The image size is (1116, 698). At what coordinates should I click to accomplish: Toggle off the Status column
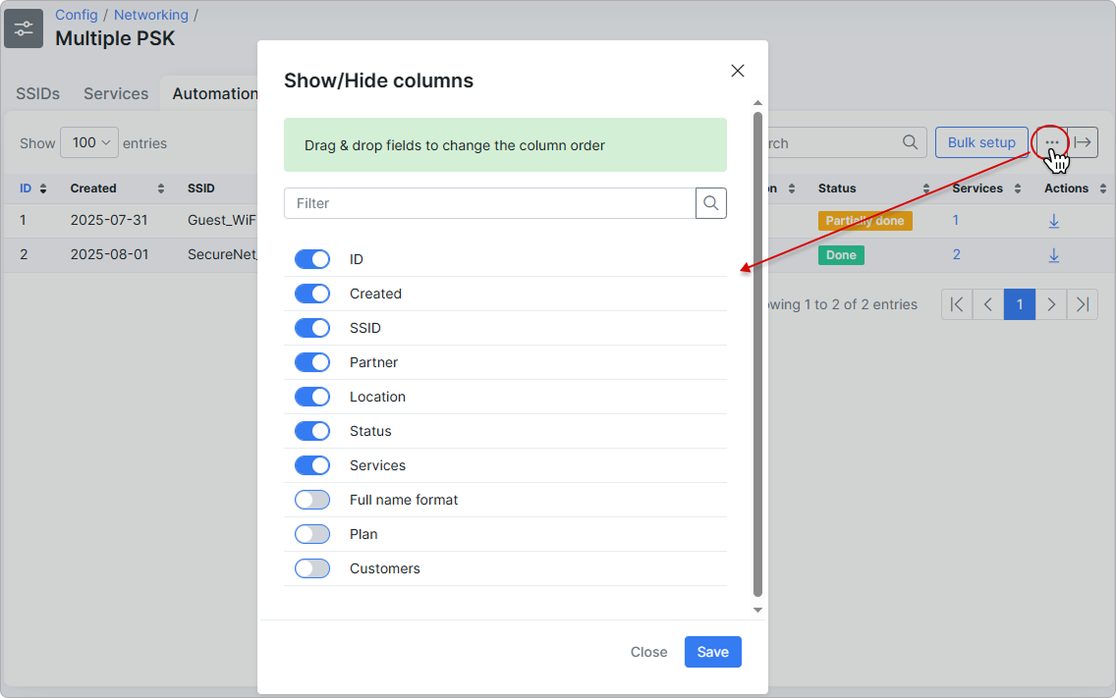pos(312,431)
